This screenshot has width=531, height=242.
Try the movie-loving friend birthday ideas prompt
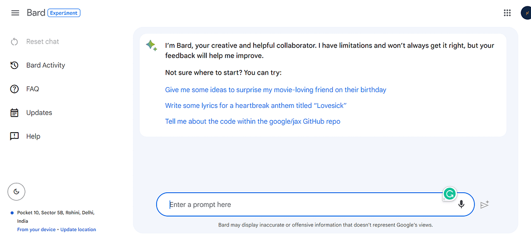(276, 90)
